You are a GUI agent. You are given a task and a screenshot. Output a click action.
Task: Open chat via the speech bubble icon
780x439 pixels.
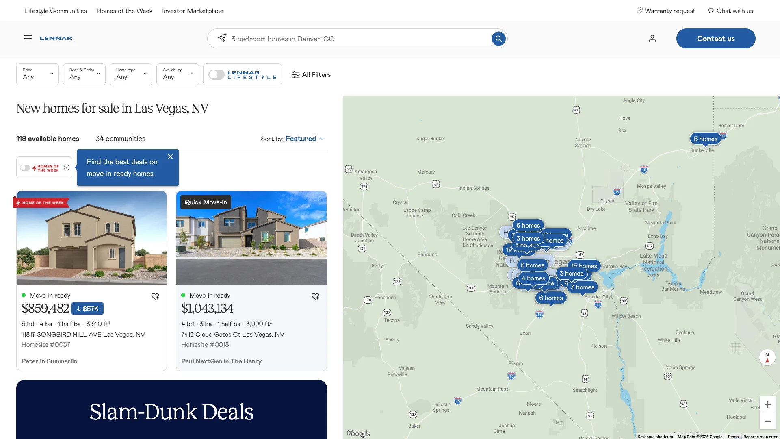pyautogui.click(x=710, y=11)
